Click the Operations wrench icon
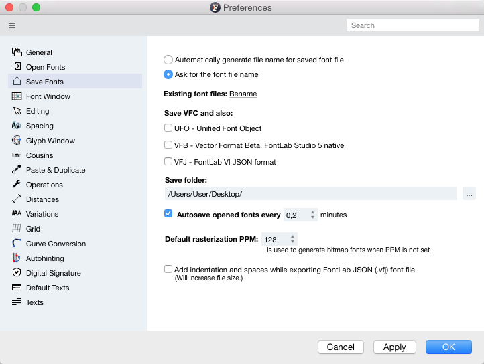The height and width of the screenshot is (364, 484). [16, 184]
